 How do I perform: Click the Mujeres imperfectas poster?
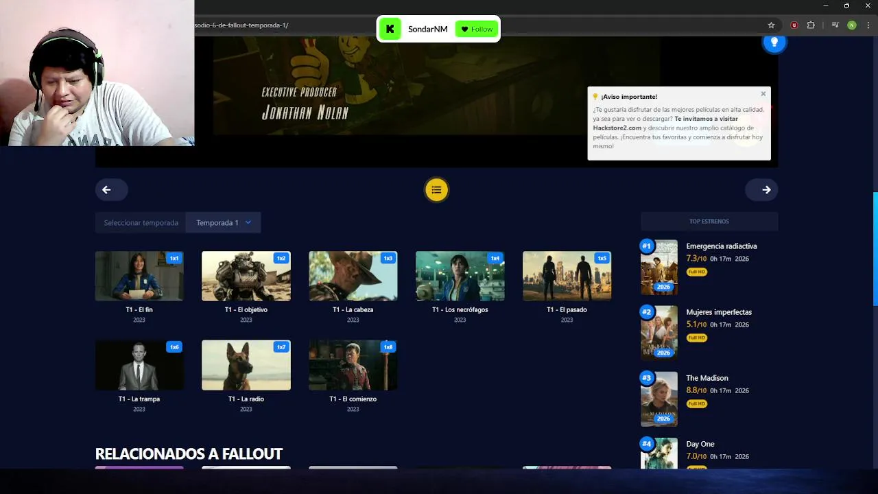pyautogui.click(x=659, y=333)
